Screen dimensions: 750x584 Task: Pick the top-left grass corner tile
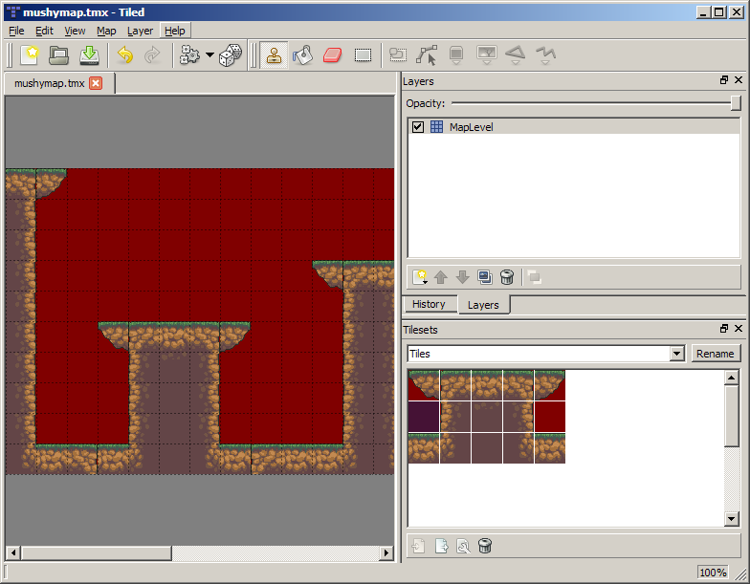coord(423,384)
